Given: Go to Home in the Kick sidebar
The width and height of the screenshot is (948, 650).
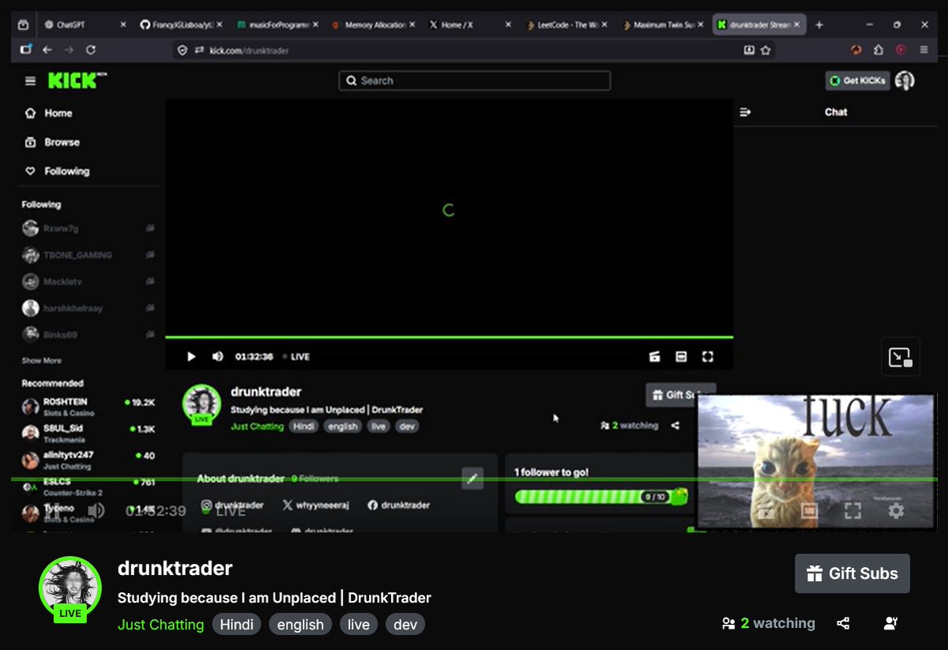Looking at the screenshot, I should coord(49,113).
